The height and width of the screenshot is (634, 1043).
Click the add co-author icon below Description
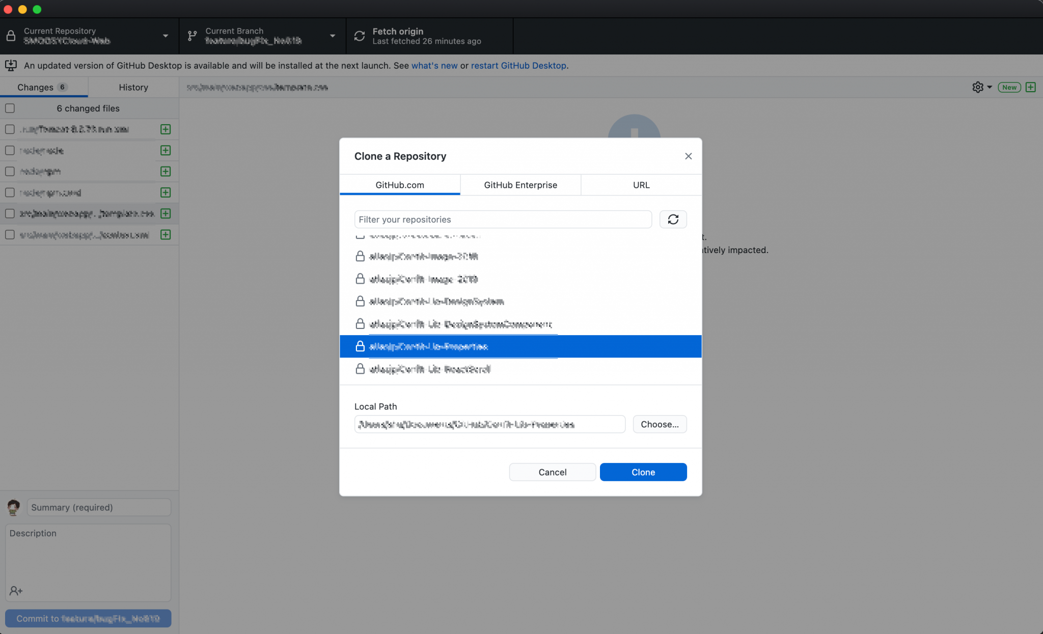(16, 591)
